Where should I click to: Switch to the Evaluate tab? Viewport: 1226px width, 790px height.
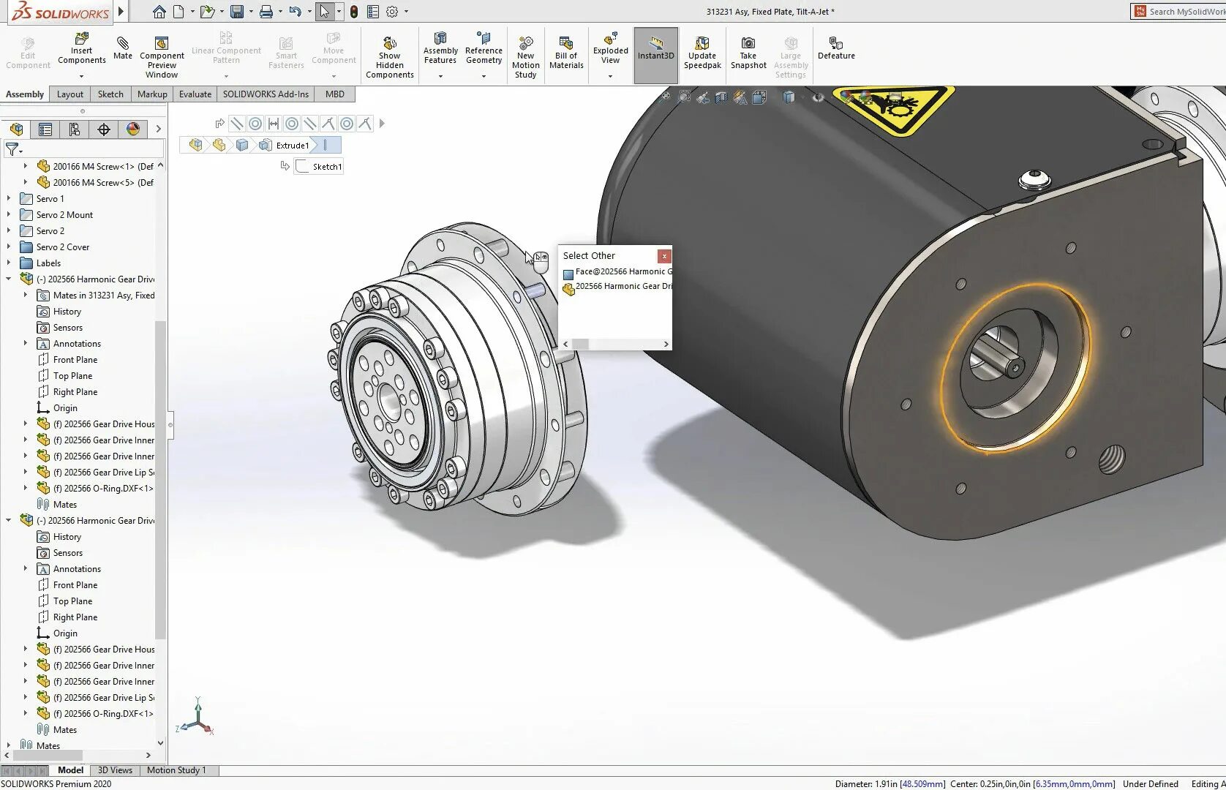(195, 94)
